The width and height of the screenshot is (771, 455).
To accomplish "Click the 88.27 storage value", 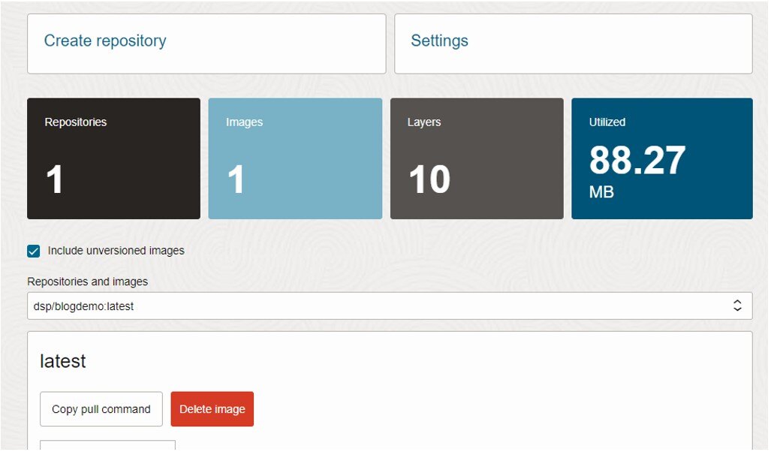I will click(x=637, y=160).
